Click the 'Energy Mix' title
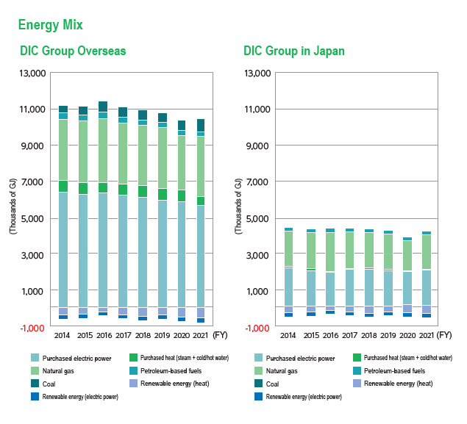Screen dimensions: 467x424 50,25
